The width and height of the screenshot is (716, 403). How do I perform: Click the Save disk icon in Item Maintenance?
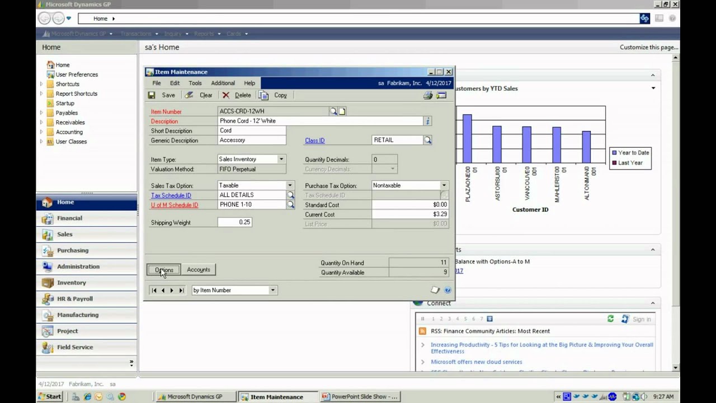[x=152, y=95]
